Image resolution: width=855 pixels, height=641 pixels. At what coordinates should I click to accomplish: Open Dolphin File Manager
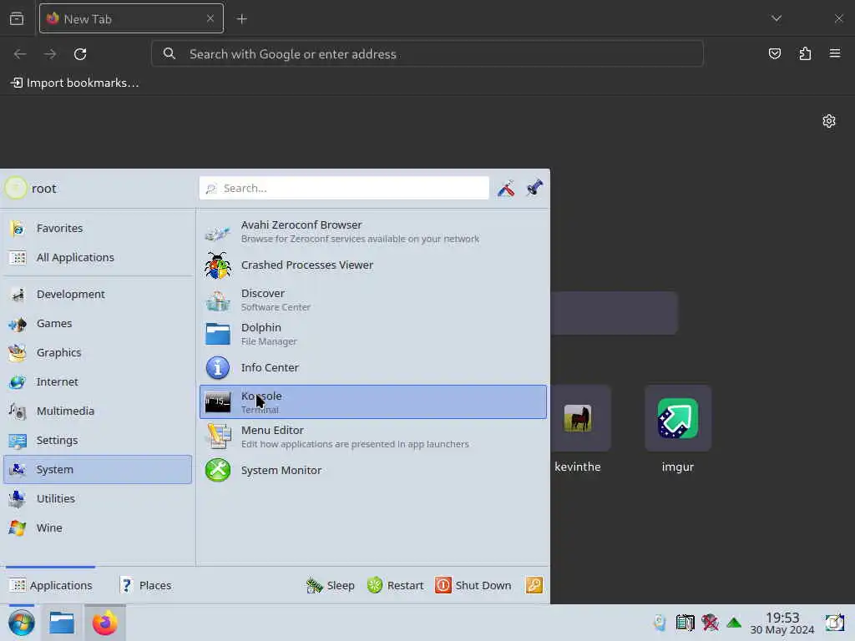tap(373, 334)
